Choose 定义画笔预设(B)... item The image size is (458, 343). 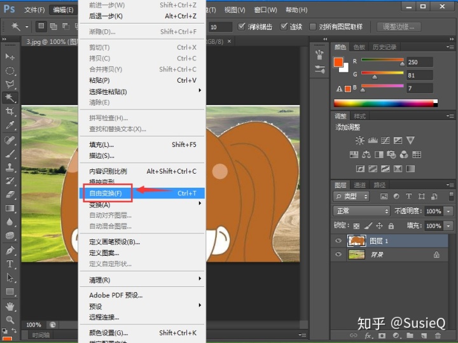(142, 242)
